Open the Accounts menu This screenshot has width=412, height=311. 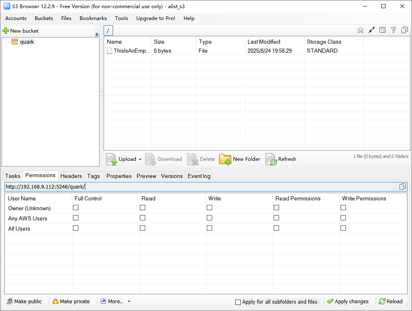tap(16, 18)
